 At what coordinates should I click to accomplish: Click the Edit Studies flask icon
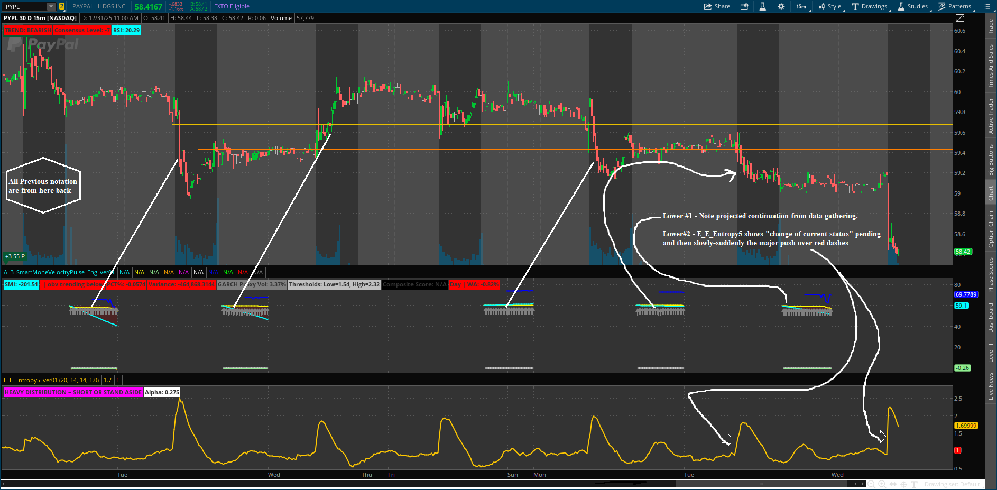(x=762, y=6)
